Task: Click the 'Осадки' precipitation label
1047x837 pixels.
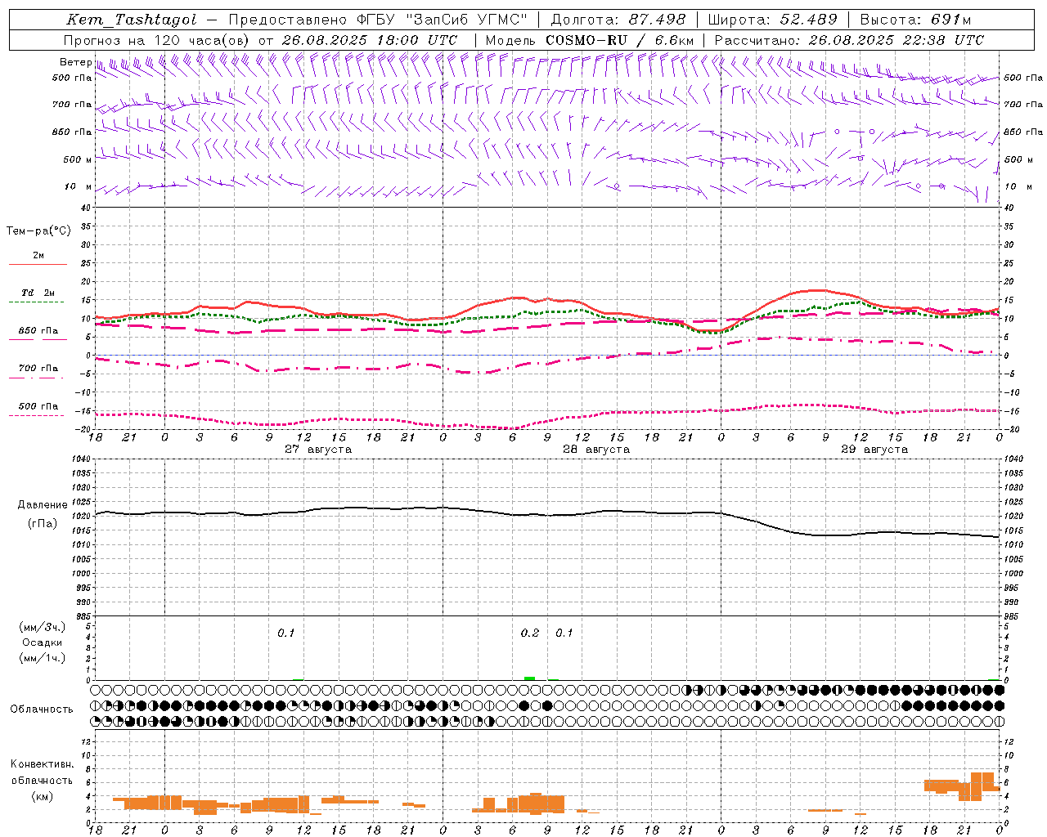Action: pyautogui.click(x=43, y=643)
